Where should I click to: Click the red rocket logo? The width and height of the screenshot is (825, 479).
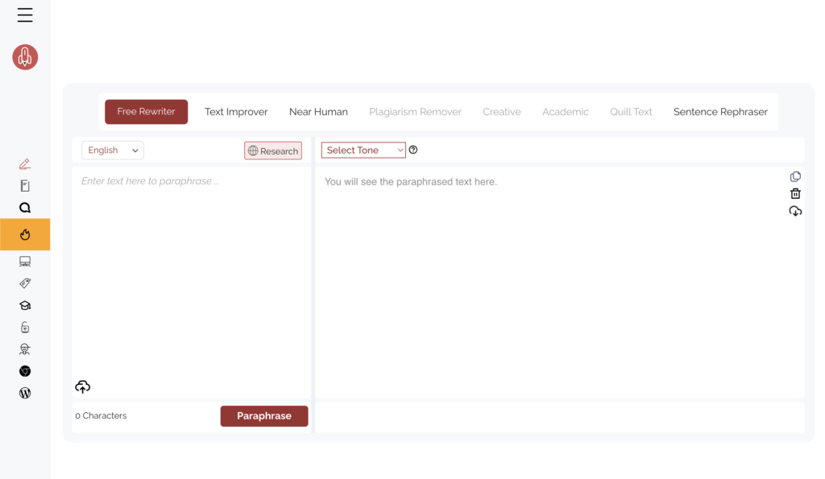[25, 57]
